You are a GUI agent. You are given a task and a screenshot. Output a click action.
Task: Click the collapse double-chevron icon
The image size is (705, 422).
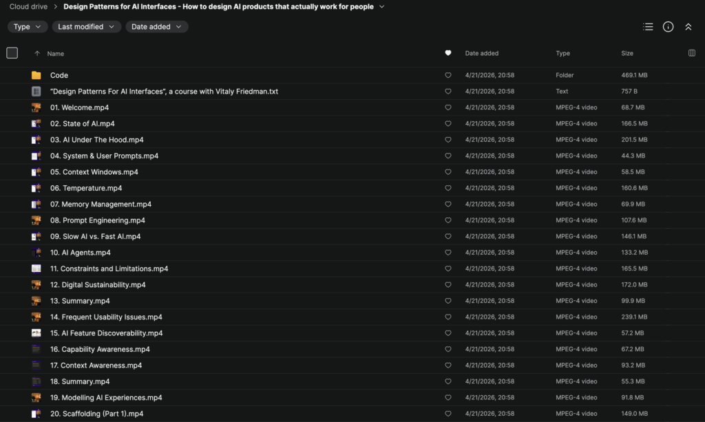click(x=688, y=27)
